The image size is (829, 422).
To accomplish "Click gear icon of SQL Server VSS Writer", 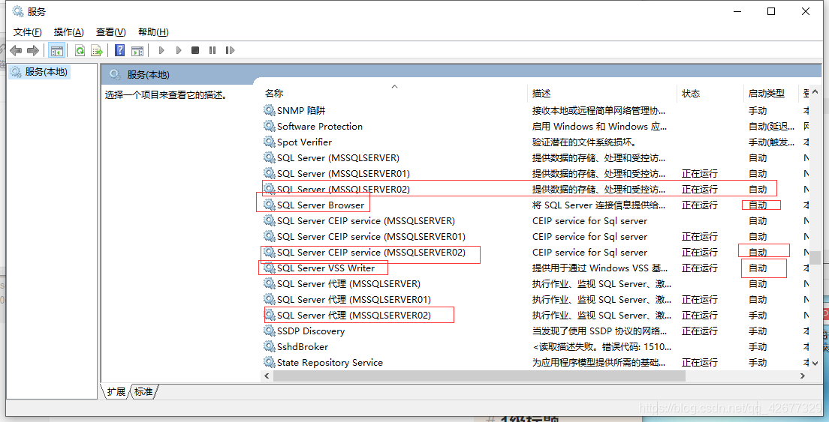I will point(269,268).
